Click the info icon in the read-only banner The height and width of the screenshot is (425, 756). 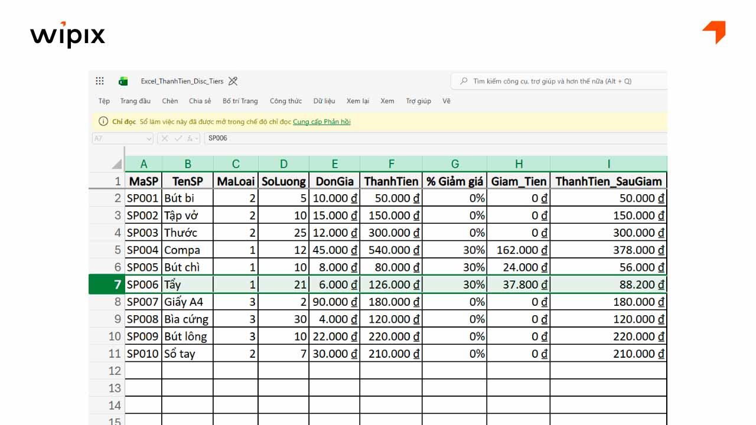pyautogui.click(x=103, y=122)
